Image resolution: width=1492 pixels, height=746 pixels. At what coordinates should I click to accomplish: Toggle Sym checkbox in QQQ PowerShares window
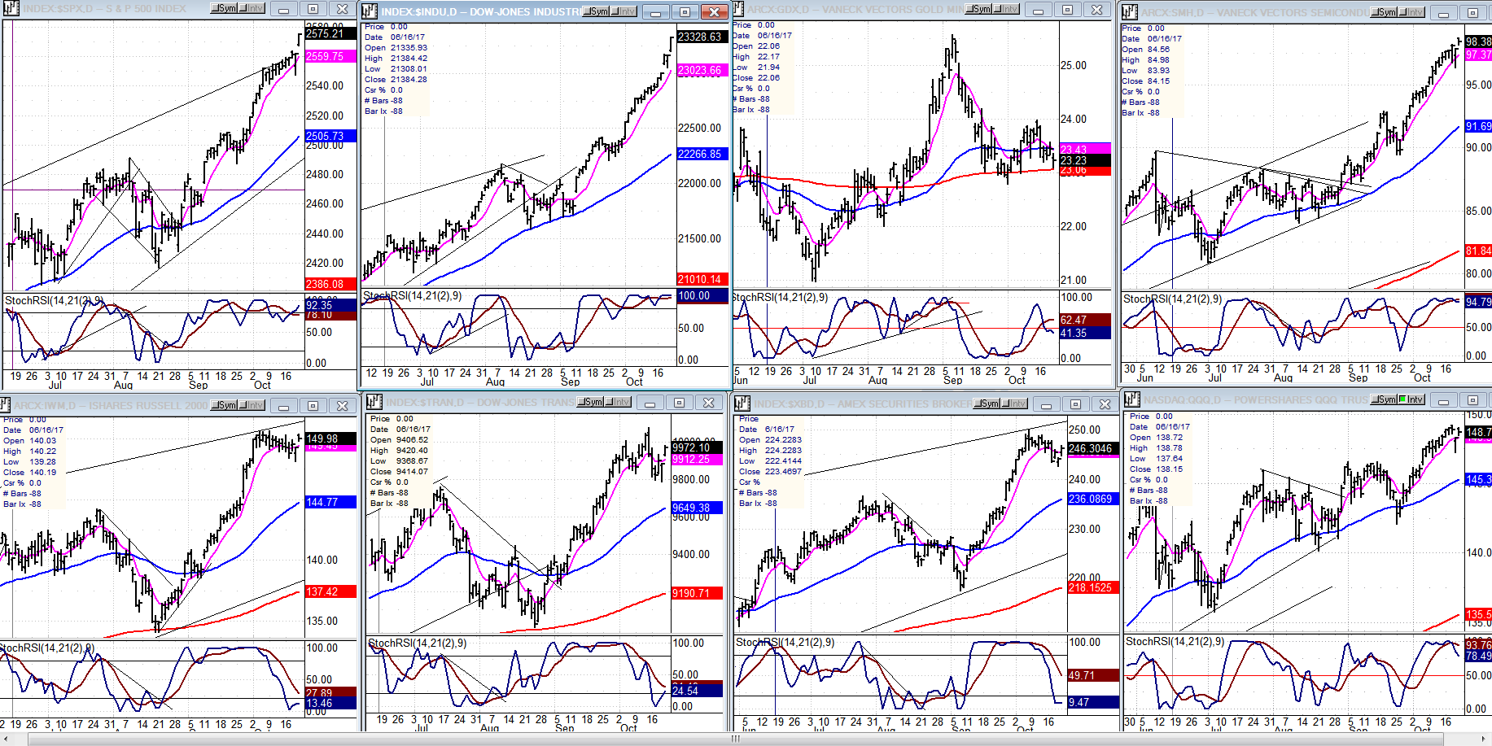(x=1383, y=399)
